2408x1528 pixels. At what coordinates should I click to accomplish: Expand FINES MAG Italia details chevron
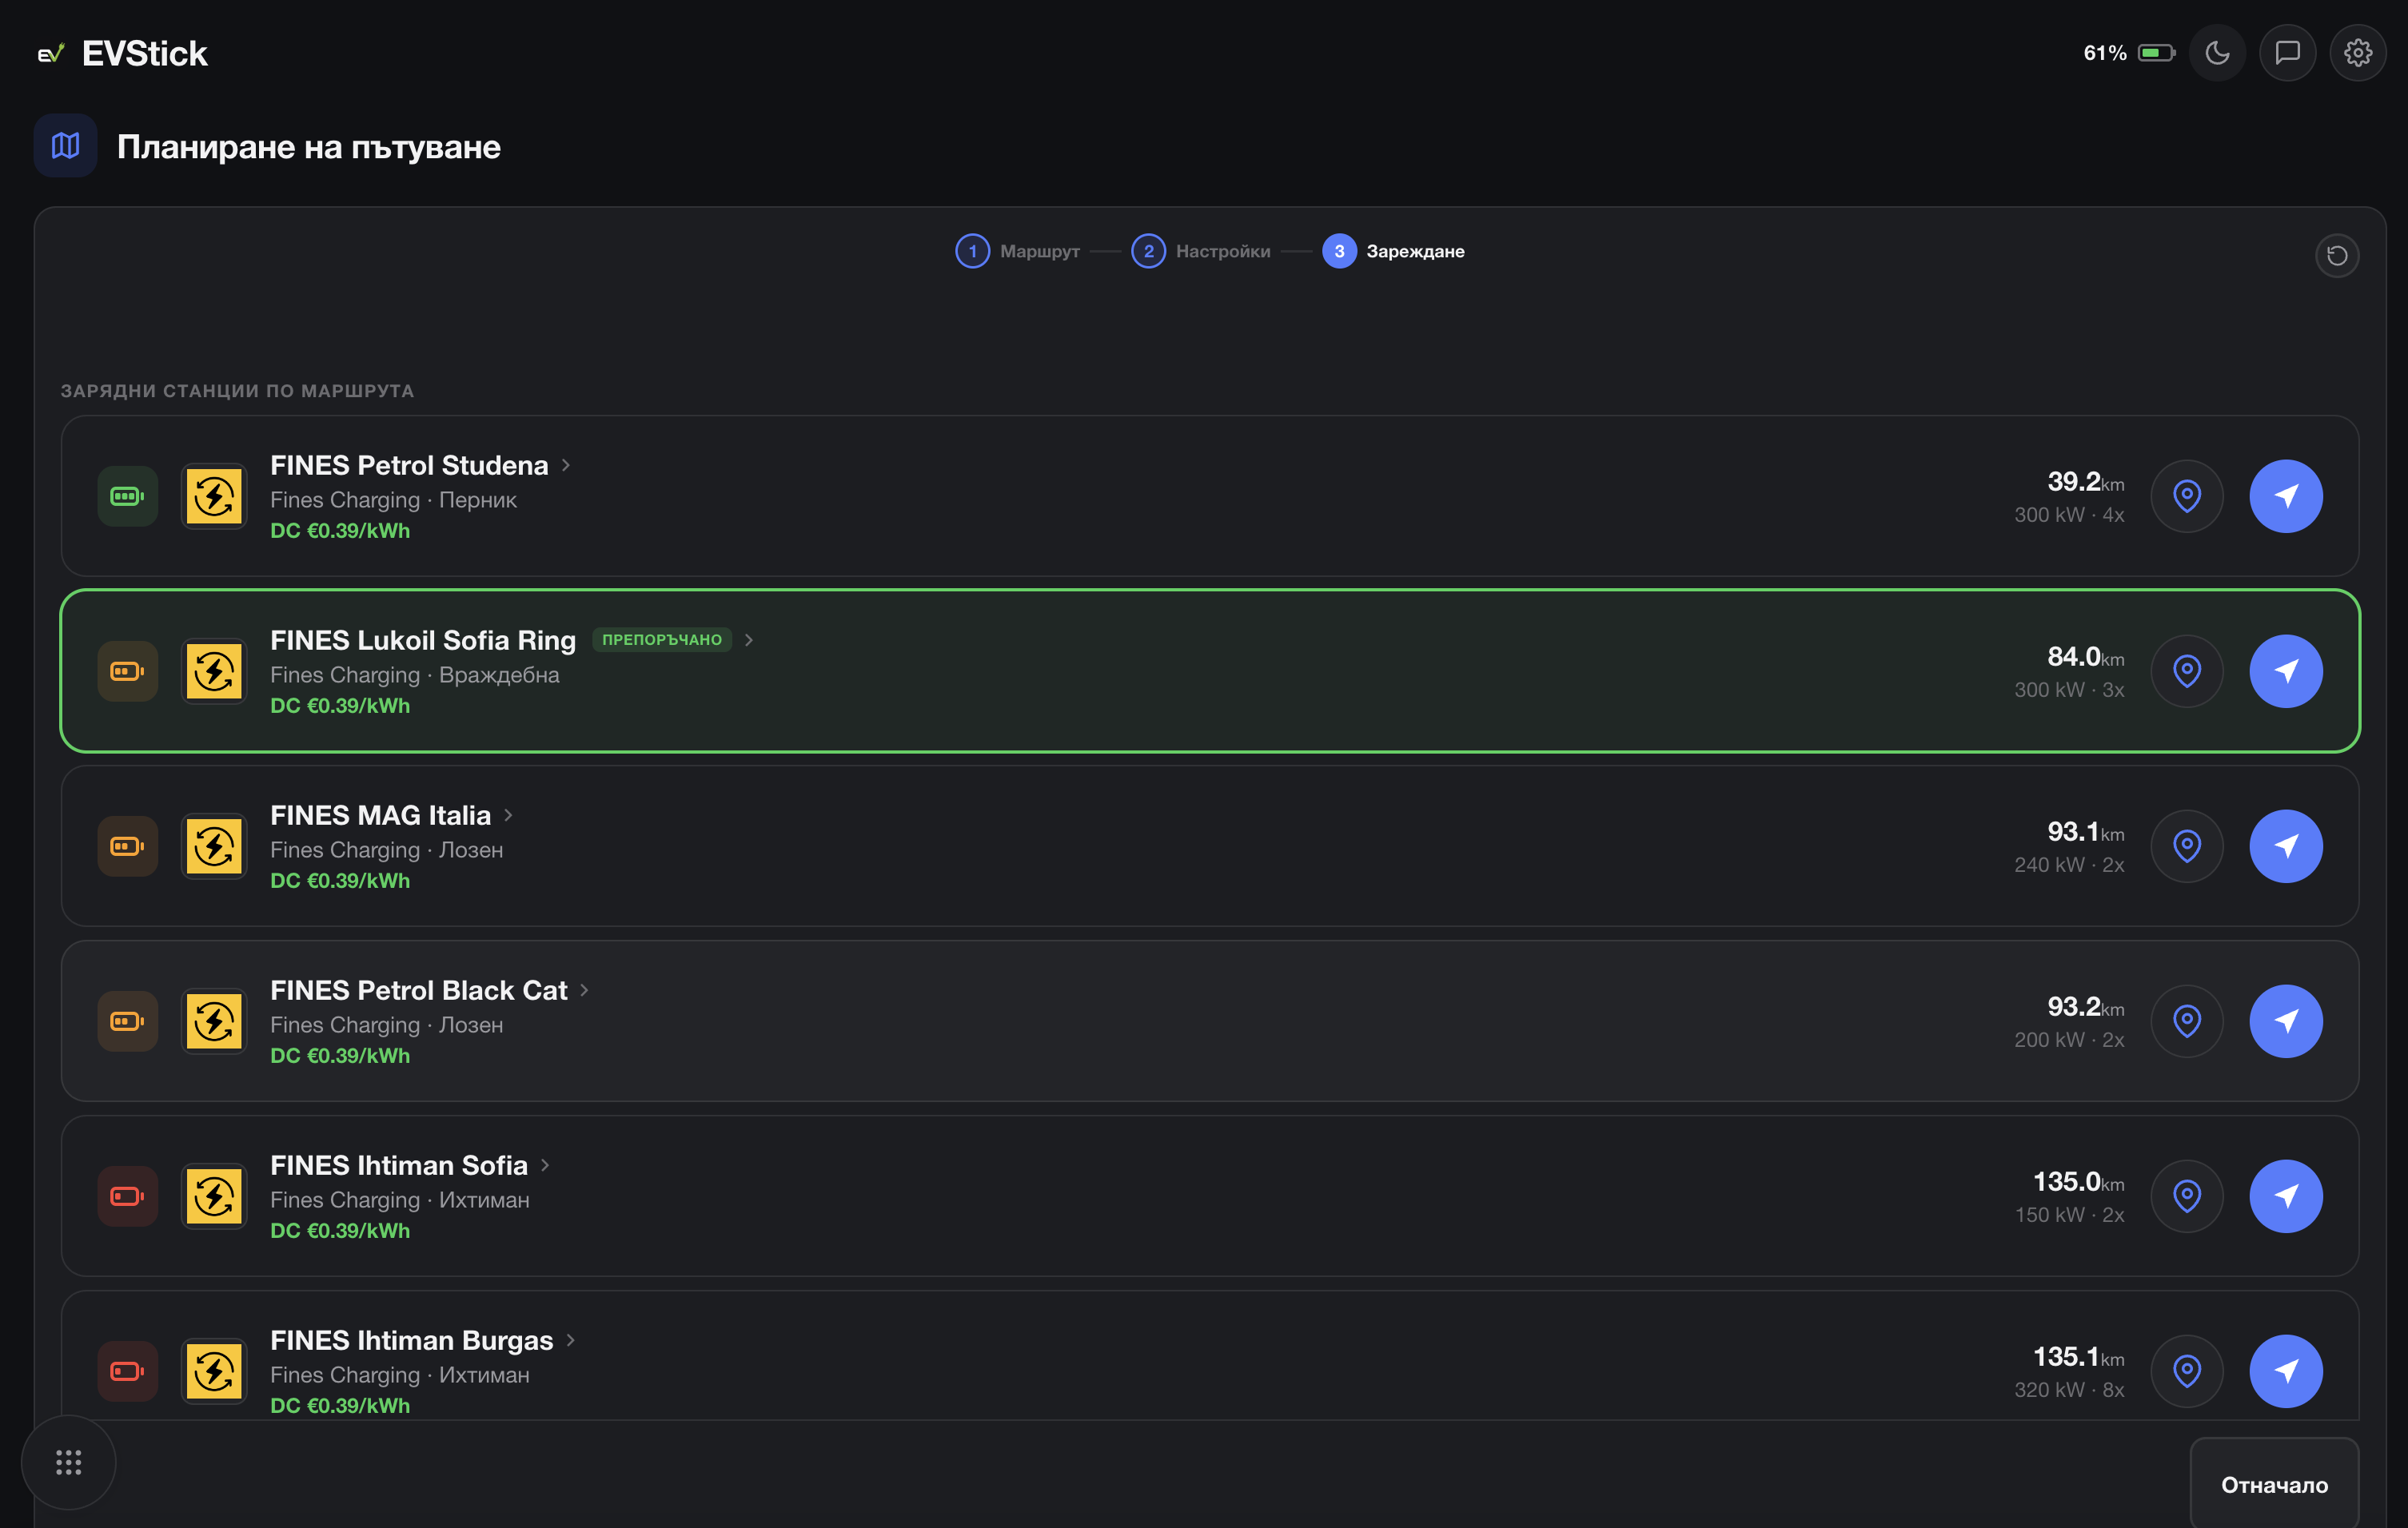click(x=509, y=815)
